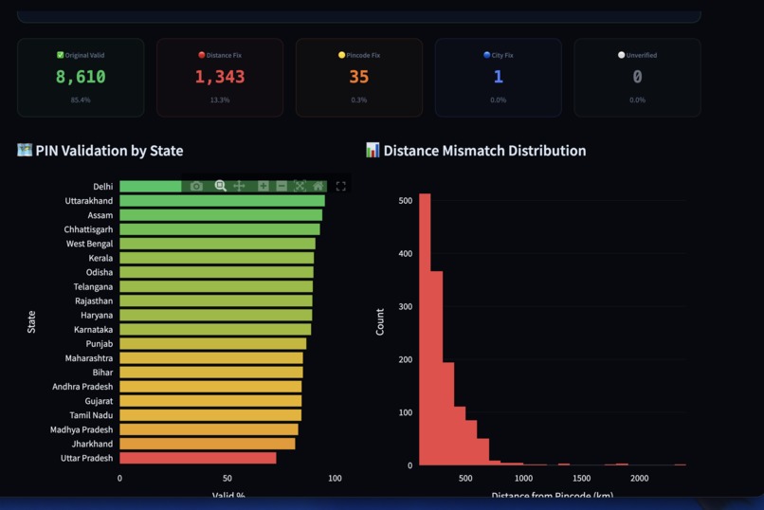Download plot as PNG camera icon
This screenshot has width=764, height=510.
[x=196, y=186]
